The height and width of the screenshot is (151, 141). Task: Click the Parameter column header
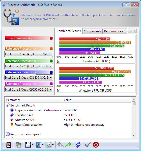(x=33, y=100)
